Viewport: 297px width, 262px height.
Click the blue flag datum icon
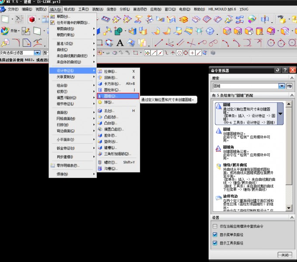tap(265, 19)
